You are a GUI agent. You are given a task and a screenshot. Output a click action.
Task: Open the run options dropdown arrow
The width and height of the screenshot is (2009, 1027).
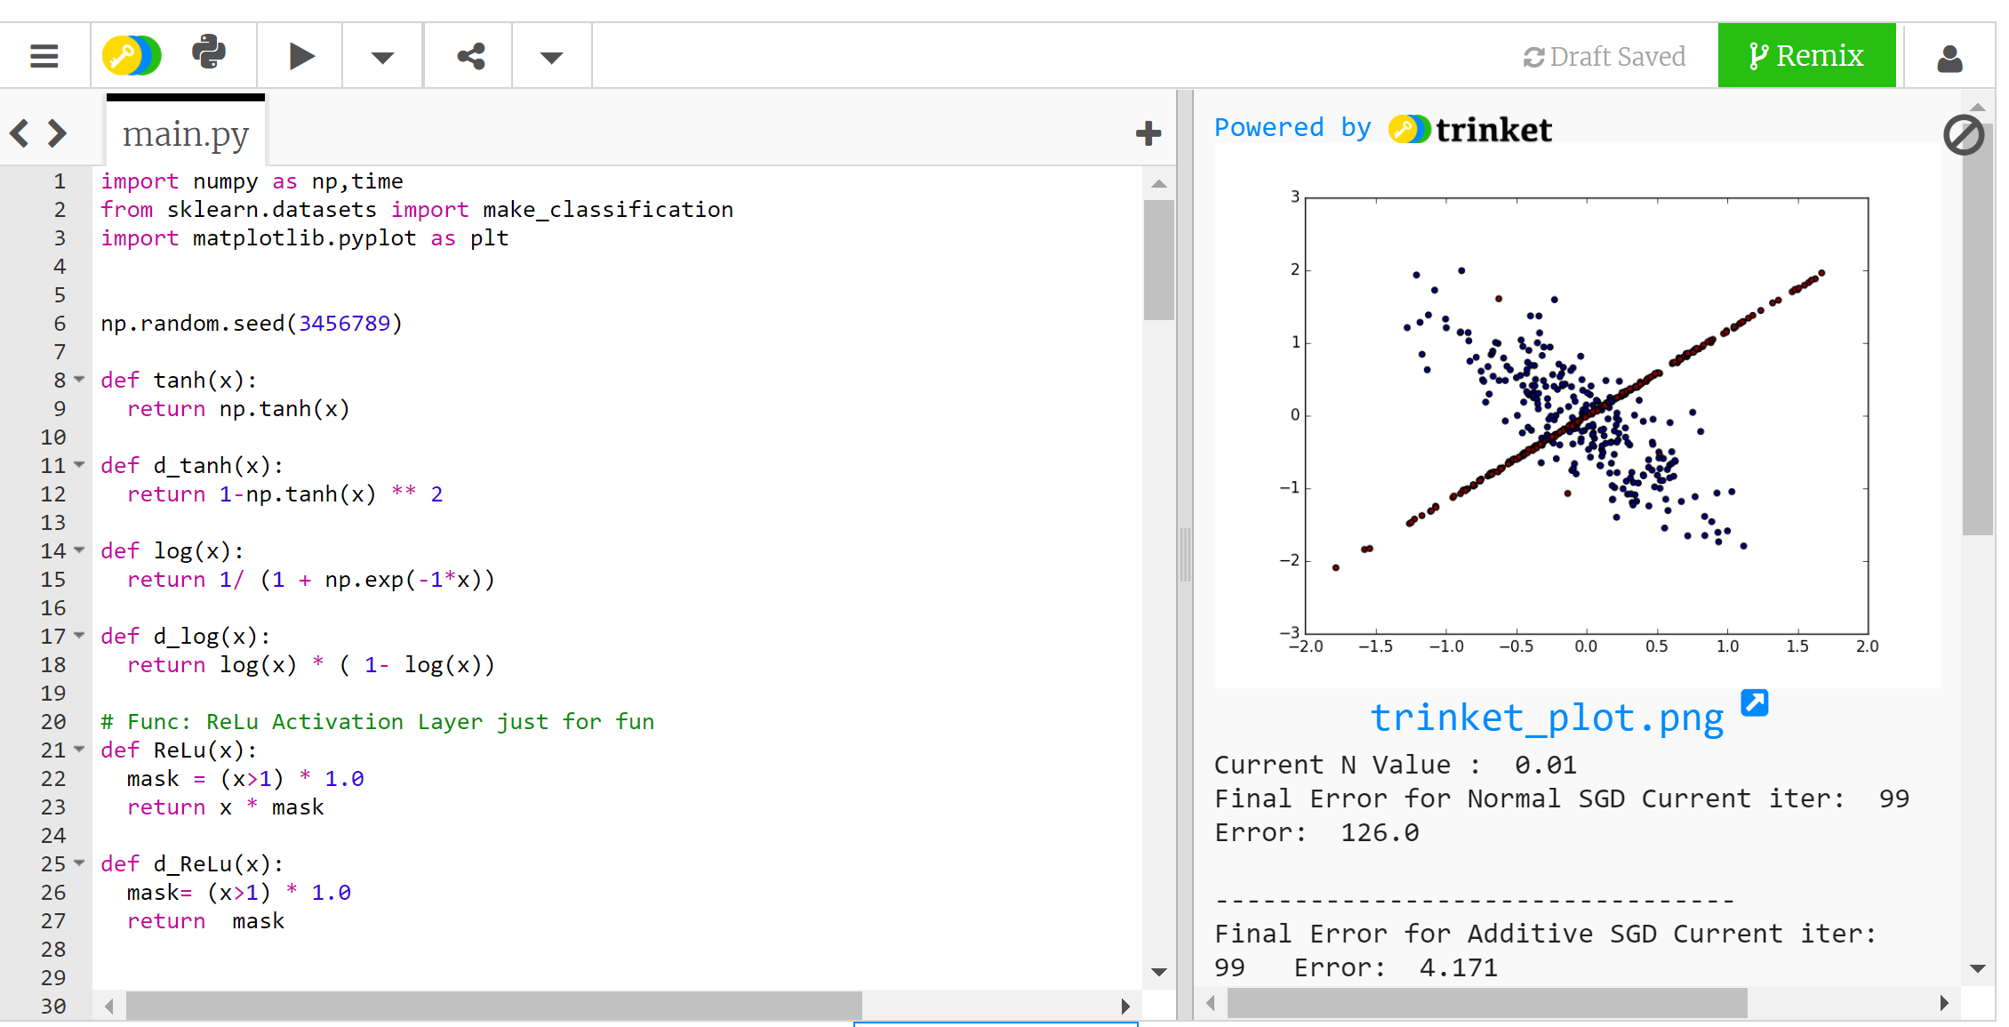pos(381,55)
